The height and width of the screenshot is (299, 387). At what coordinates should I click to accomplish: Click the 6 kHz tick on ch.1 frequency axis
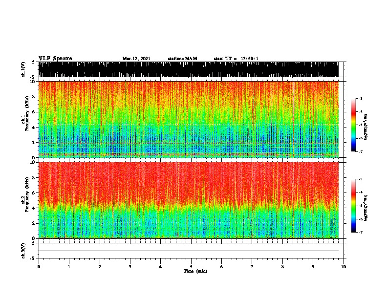point(34,112)
